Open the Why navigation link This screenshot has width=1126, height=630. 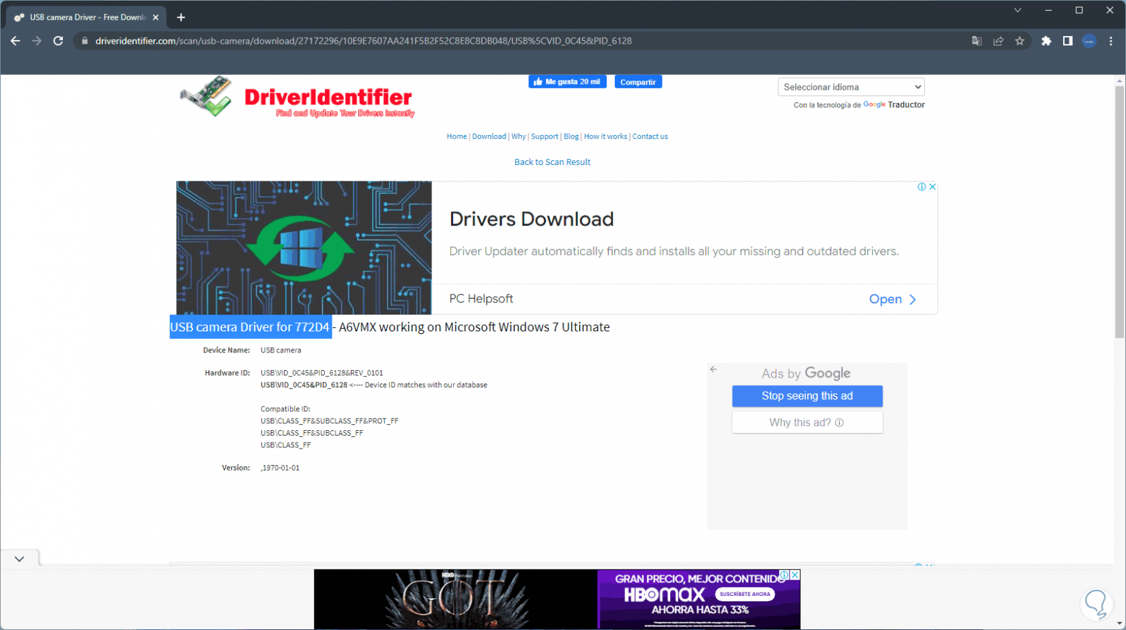(519, 136)
